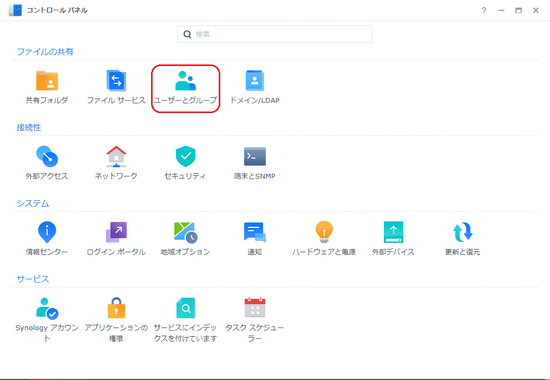Close the コントロール パネル window
The image size is (550, 380).
click(535, 10)
